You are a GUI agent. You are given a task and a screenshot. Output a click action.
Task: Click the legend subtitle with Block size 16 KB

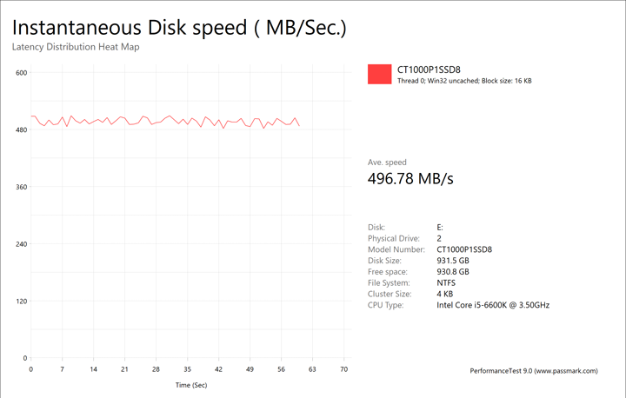[464, 82]
